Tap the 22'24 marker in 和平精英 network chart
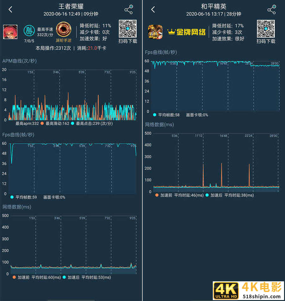Image resolution: width=285 pixels, height=301 pixels. [248, 136]
